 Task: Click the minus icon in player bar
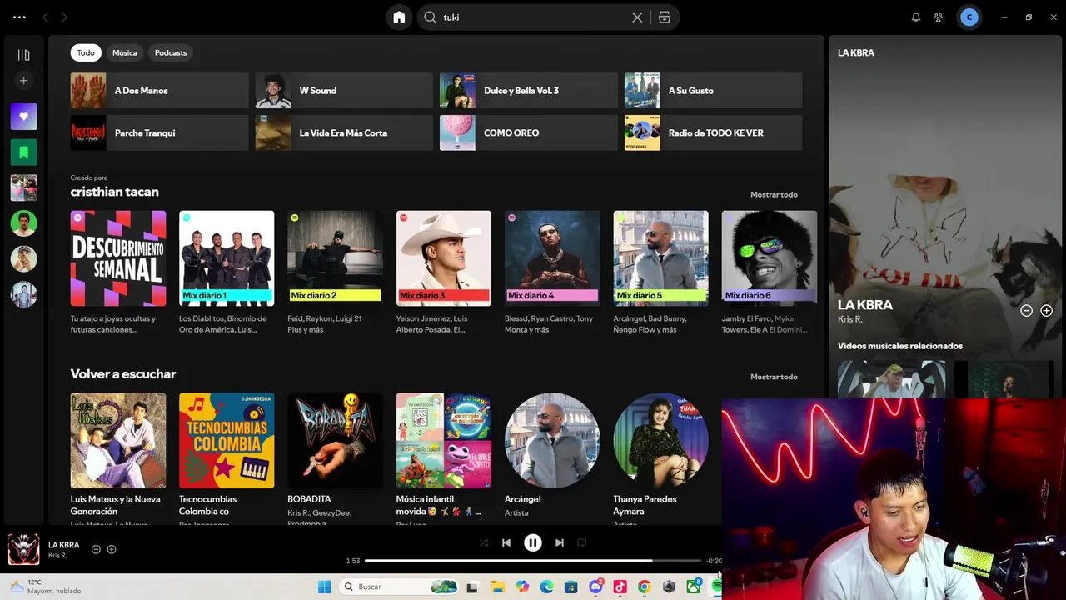(x=96, y=549)
